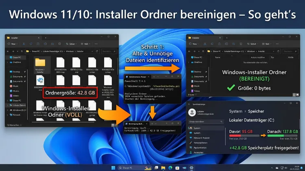
Task: Click the taskbar search box Dieser PC
Action: [x=135, y=168]
